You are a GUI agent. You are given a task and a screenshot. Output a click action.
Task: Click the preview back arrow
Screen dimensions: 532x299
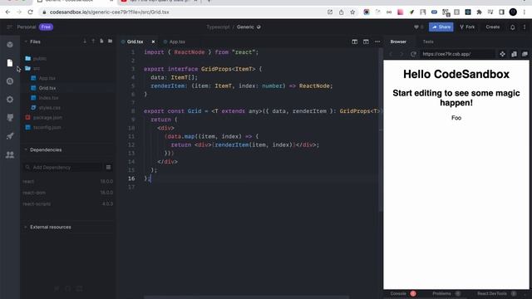[391, 54]
